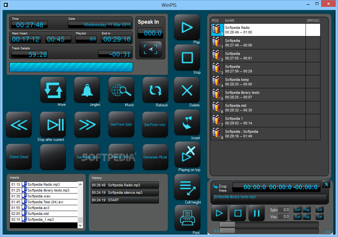Click Play button beside Voc value
Viewport: 338px width, 237px height.
point(307,217)
